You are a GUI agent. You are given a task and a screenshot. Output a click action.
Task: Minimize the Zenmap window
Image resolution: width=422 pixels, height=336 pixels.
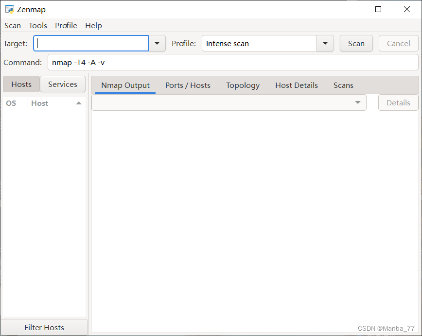350,9
